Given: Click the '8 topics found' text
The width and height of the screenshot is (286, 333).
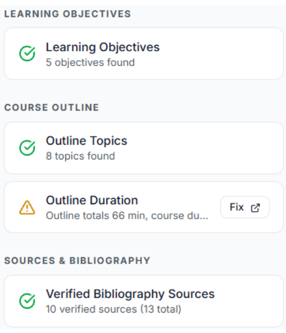Looking at the screenshot, I should (80, 156).
